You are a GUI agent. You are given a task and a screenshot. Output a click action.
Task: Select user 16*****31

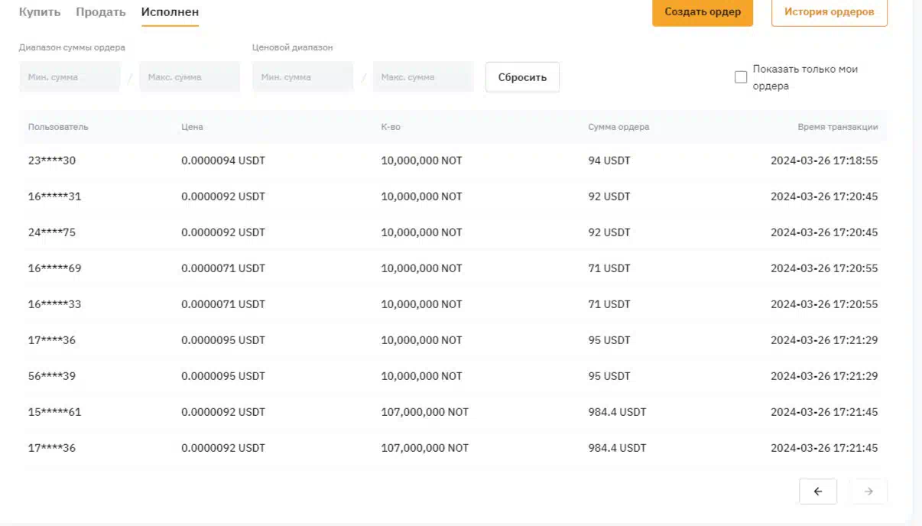click(x=54, y=196)
